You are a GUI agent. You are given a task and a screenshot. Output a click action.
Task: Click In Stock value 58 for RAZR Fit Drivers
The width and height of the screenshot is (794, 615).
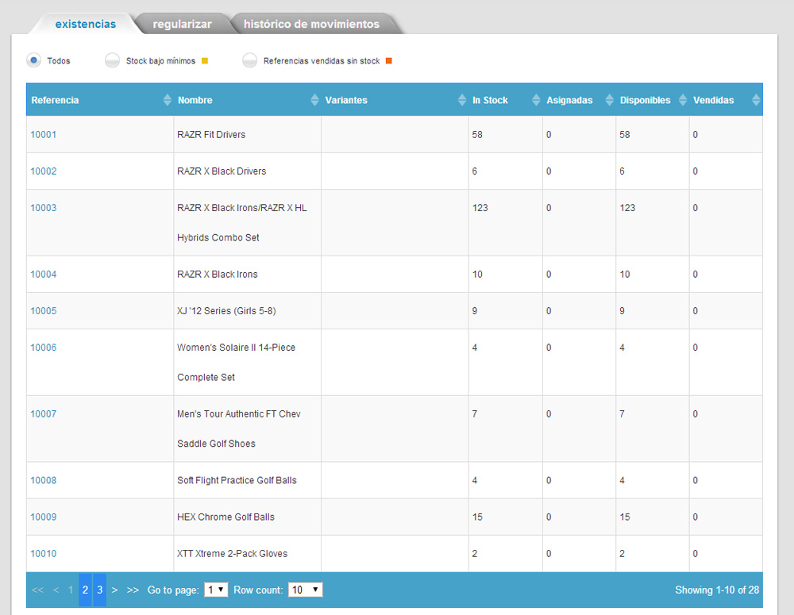477,135
